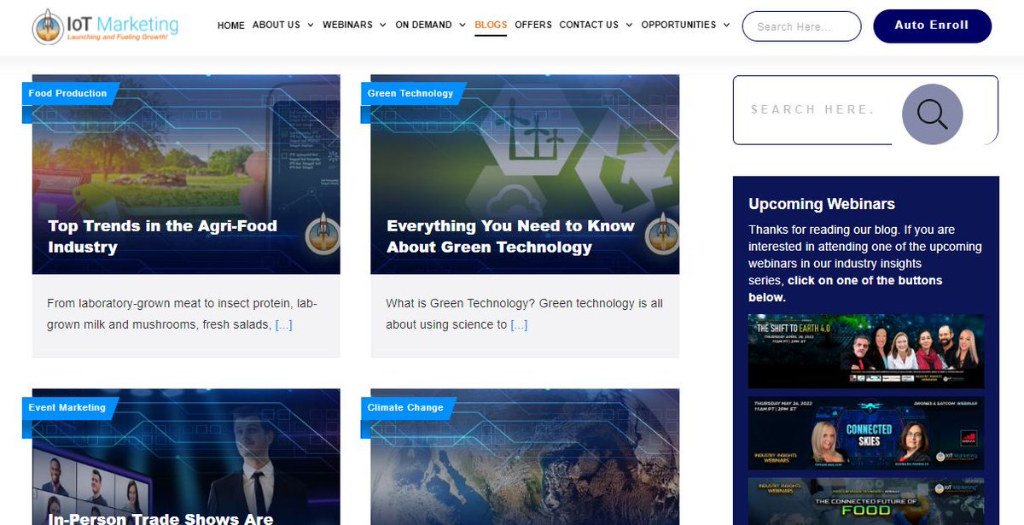
Task: Focus the header Search Here field
Action: [x=802, y=26]
